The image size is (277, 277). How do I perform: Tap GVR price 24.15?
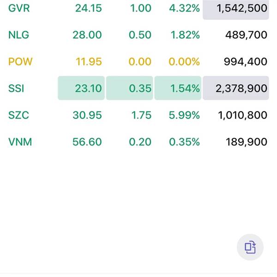tap(89, 8)
